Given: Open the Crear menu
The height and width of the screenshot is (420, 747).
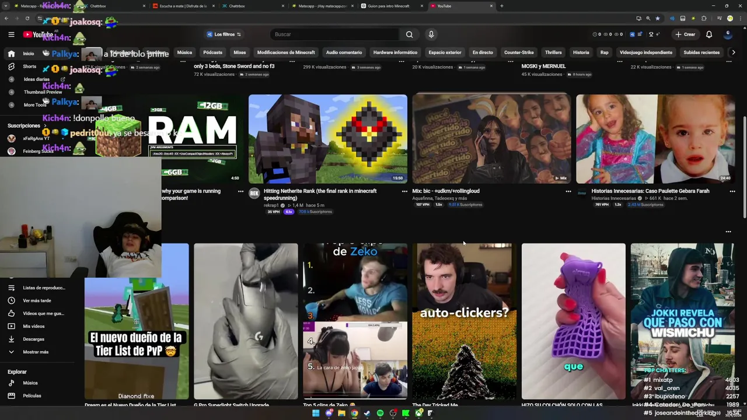Looking at the screenshot, I should coord(685,34).
